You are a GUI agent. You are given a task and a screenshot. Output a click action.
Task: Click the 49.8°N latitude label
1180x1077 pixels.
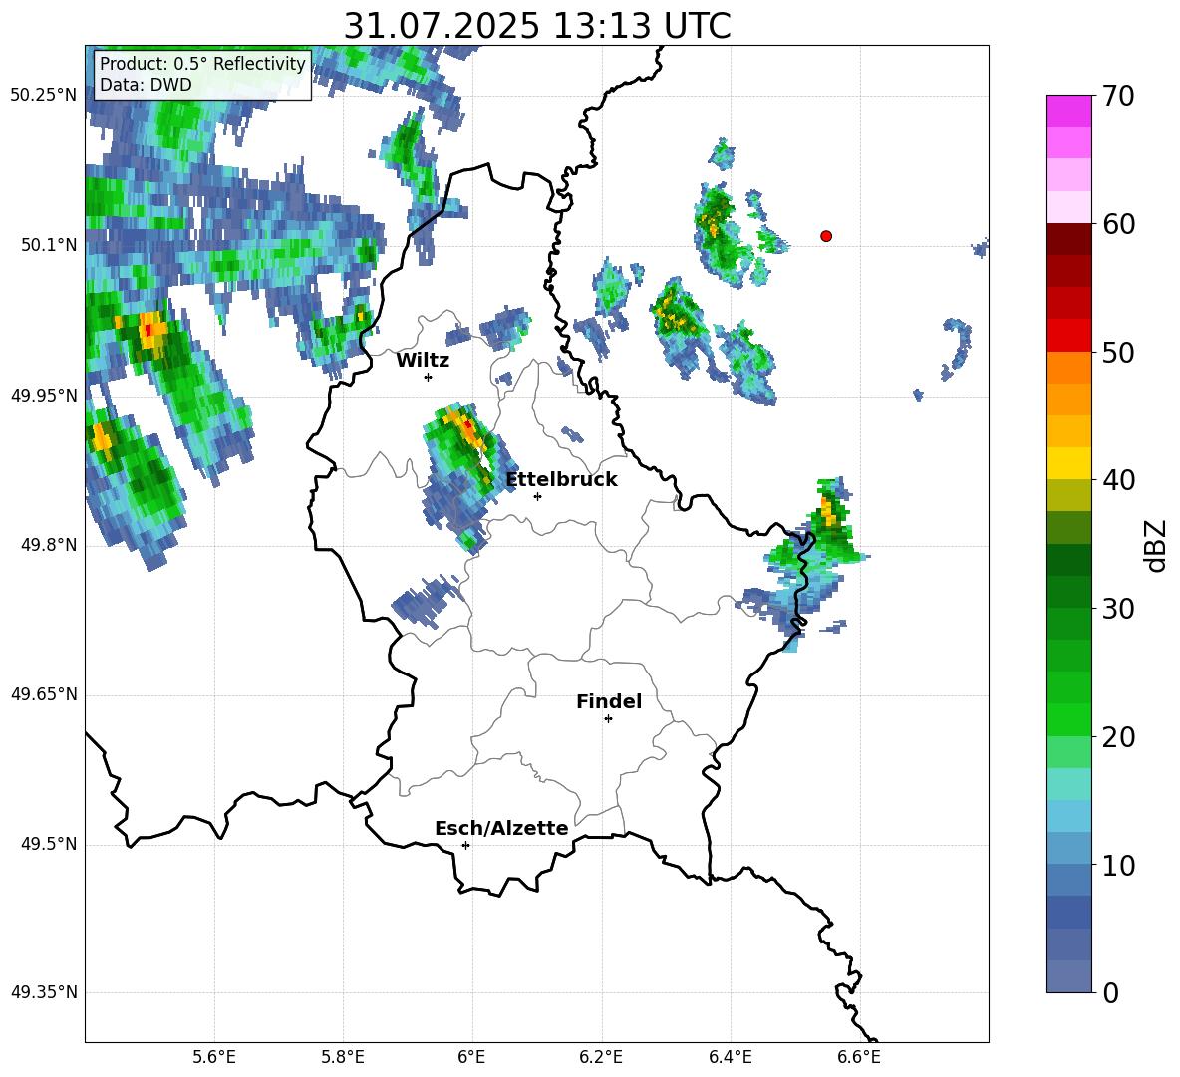[49, 545]
